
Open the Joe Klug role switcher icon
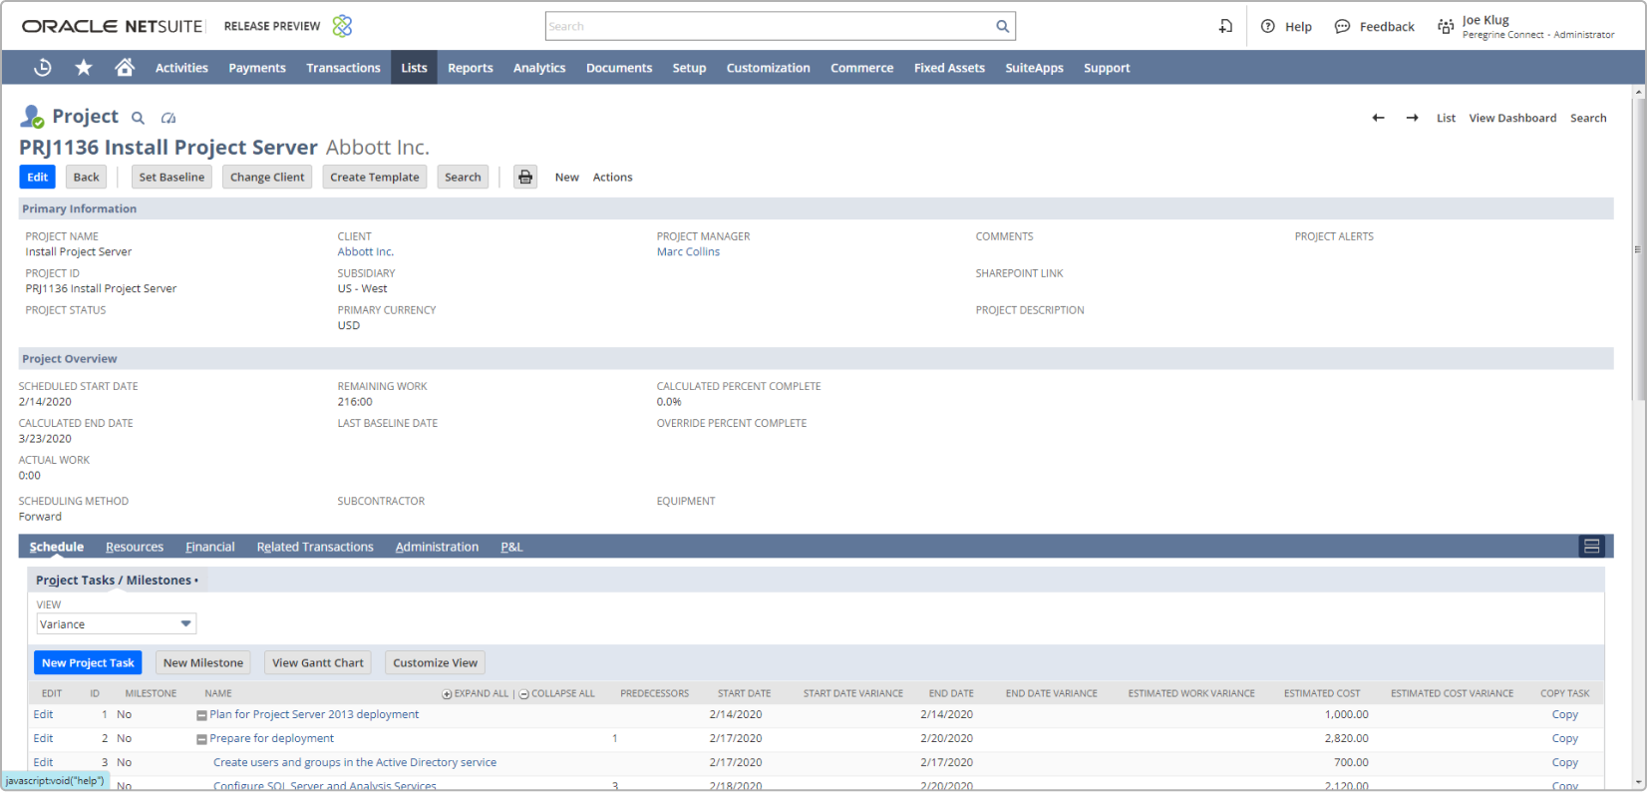[1446, 27]
